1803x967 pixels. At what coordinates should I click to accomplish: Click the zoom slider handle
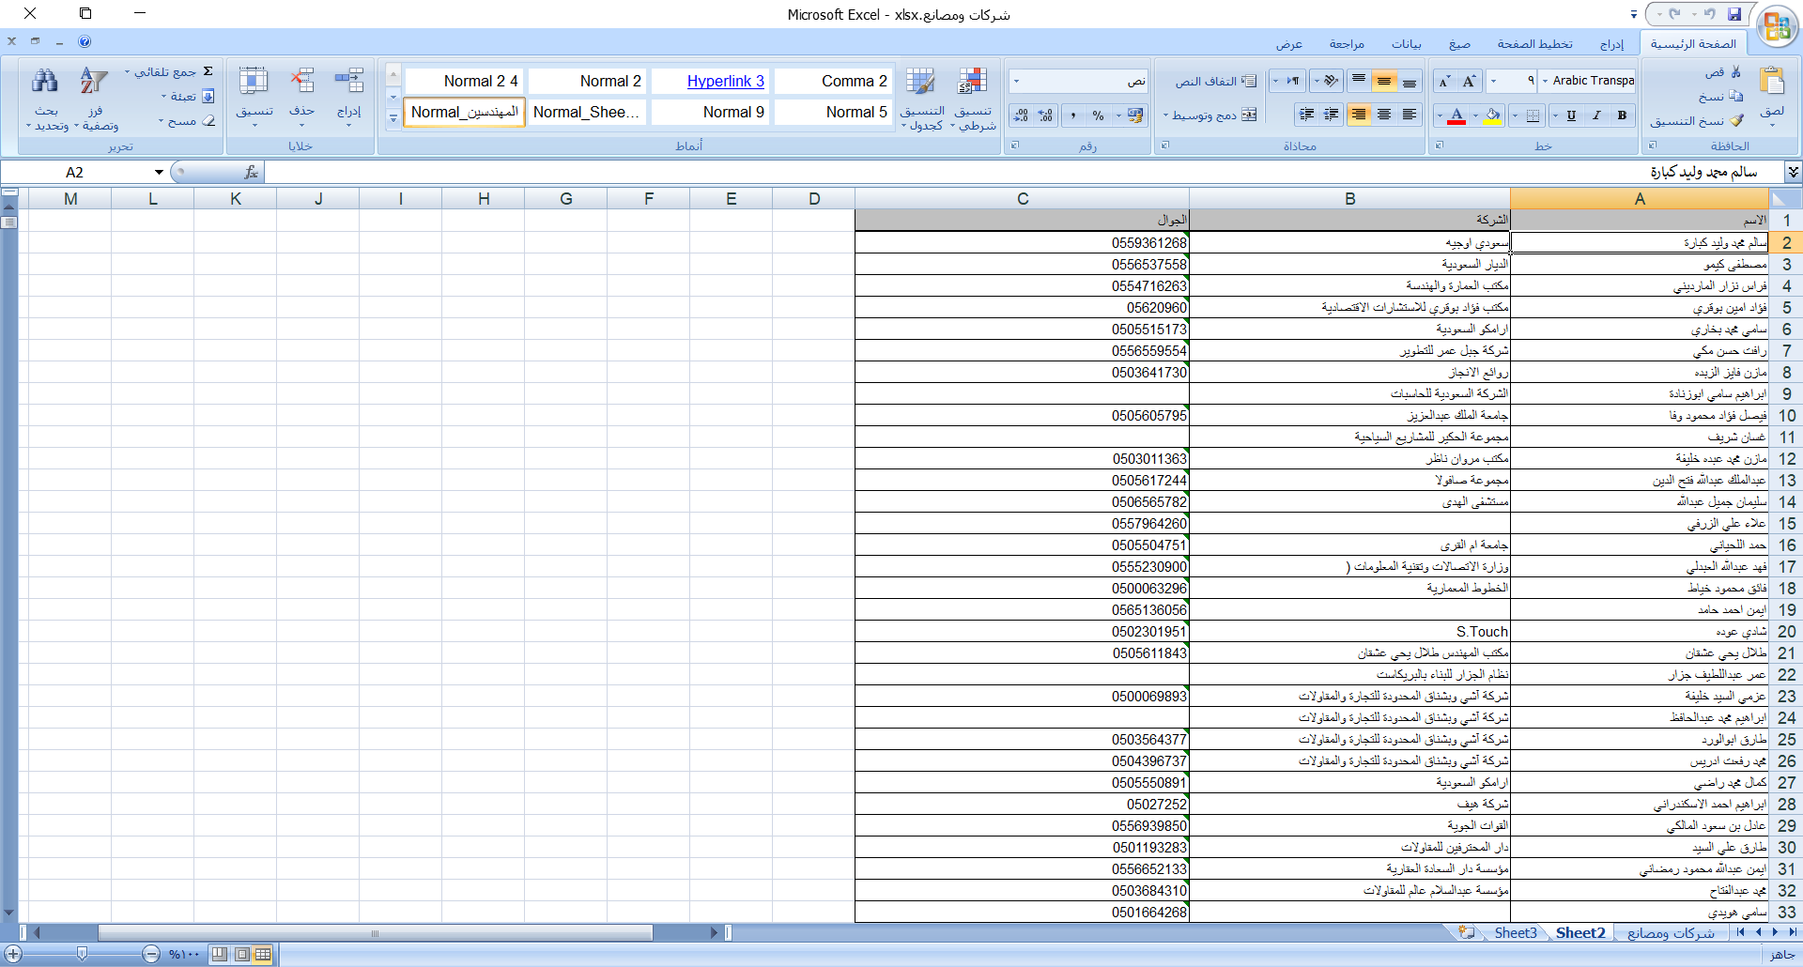(x=83, y=954)
